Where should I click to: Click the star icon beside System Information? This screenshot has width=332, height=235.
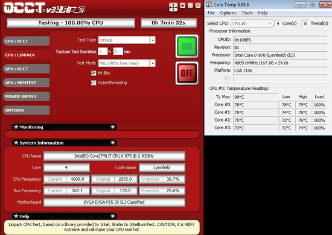(16, 143)
